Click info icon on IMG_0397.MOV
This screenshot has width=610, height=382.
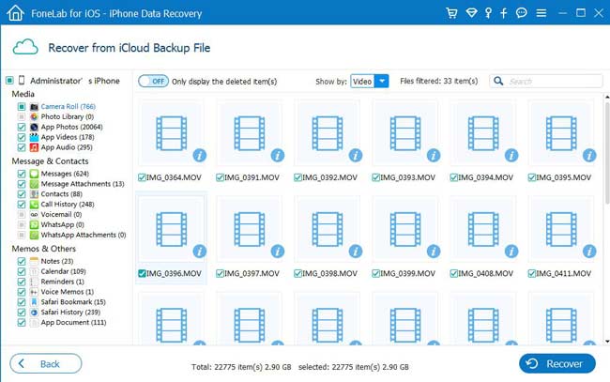(278, 252)
